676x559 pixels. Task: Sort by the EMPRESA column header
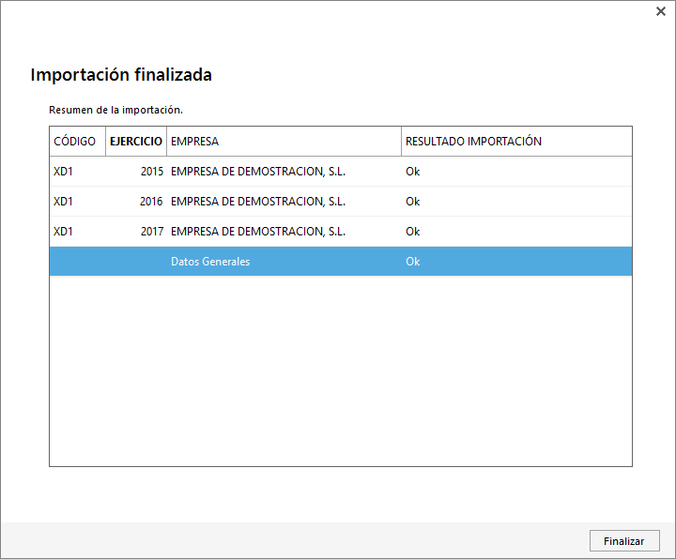point(194,142)
